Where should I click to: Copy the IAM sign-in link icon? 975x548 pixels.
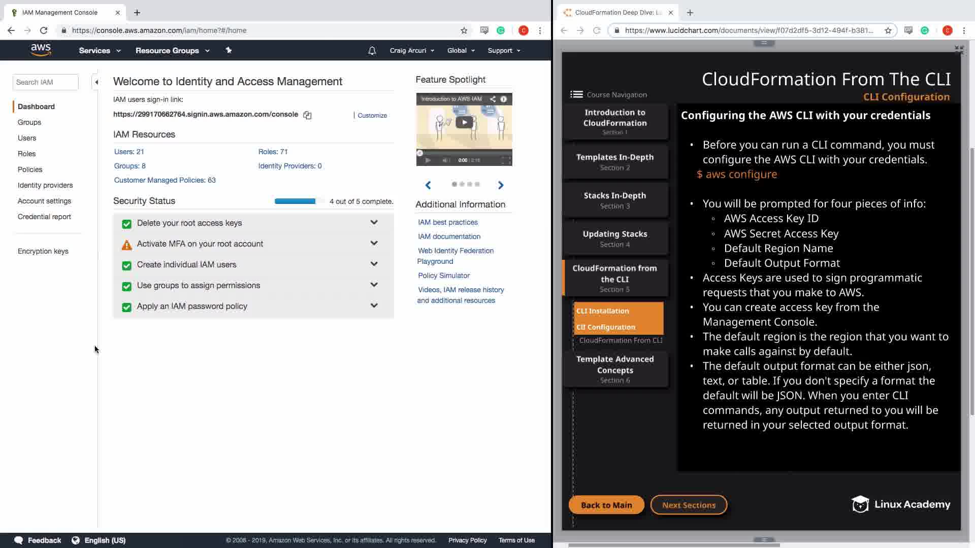tap(307, 115)
